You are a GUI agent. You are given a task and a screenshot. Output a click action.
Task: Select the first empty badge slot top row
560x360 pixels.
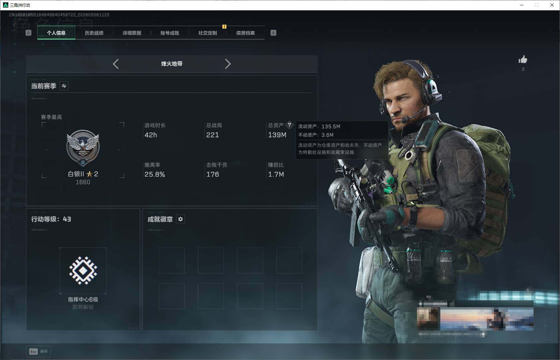point(172,261)
